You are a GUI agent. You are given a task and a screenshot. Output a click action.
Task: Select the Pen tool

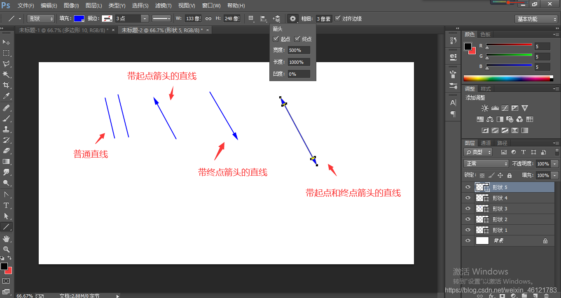coord(7,195)
